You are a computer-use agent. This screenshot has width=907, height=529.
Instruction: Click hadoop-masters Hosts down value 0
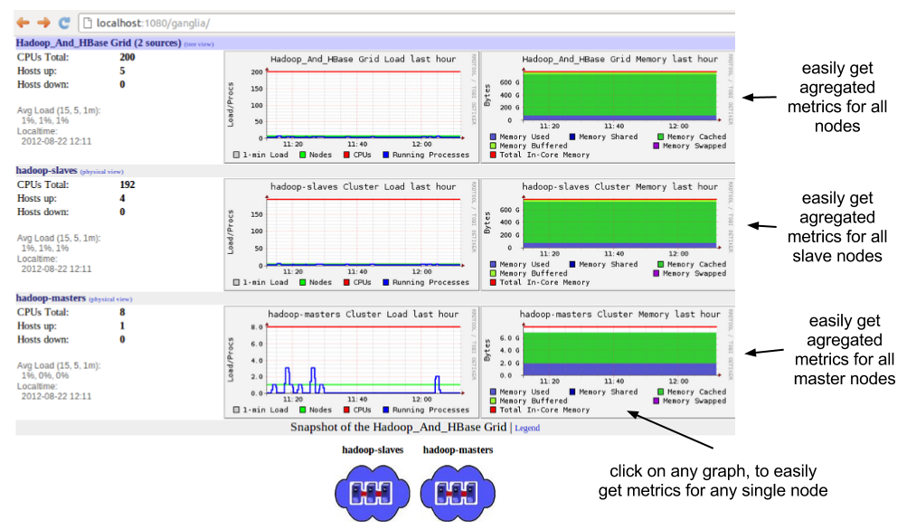[x=122, y=339]
